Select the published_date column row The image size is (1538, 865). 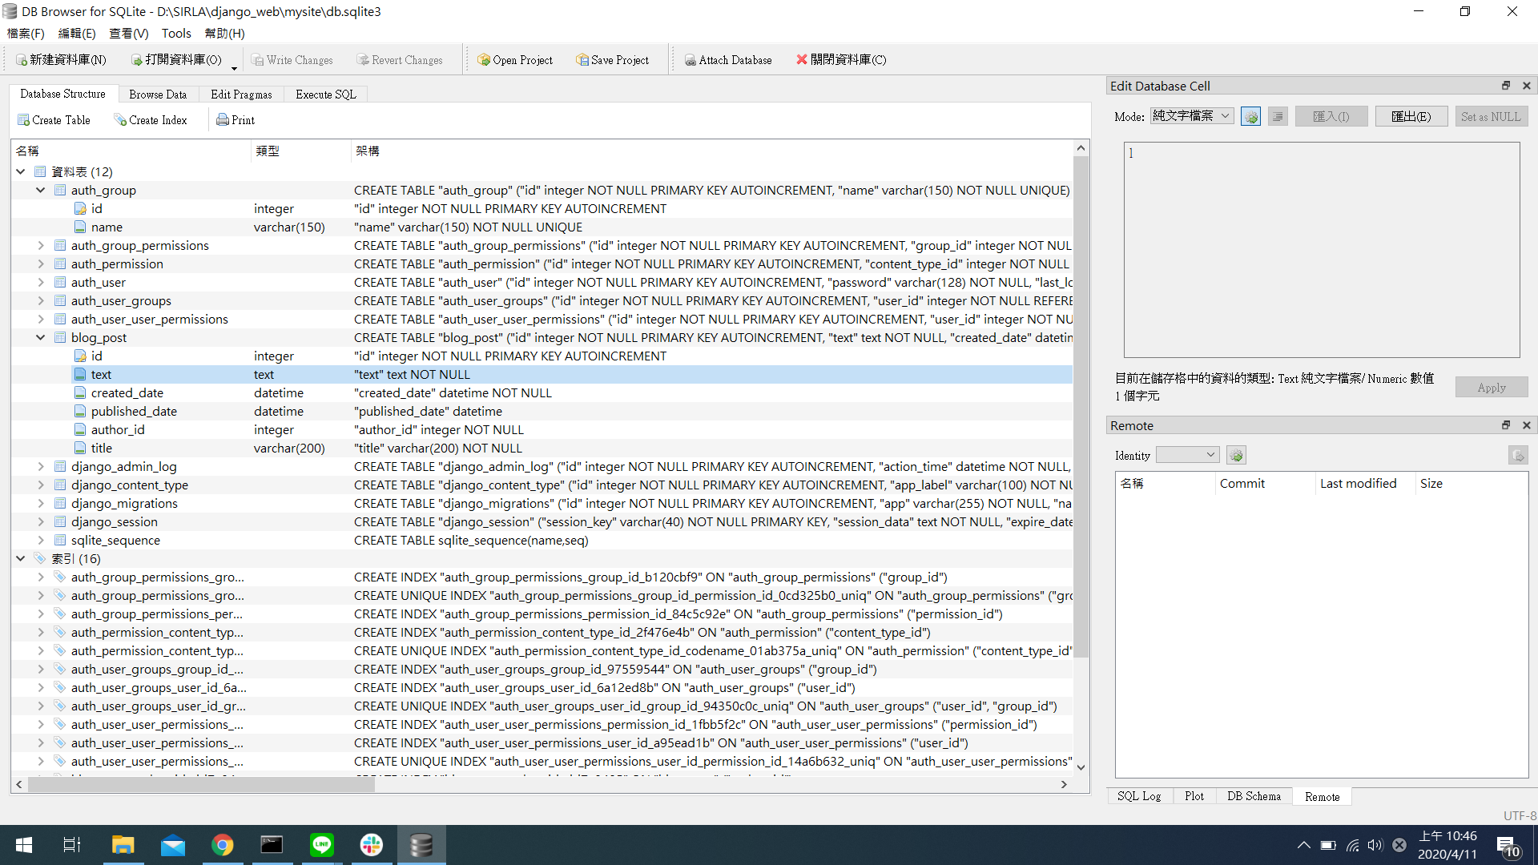click(x=134, y=412)
